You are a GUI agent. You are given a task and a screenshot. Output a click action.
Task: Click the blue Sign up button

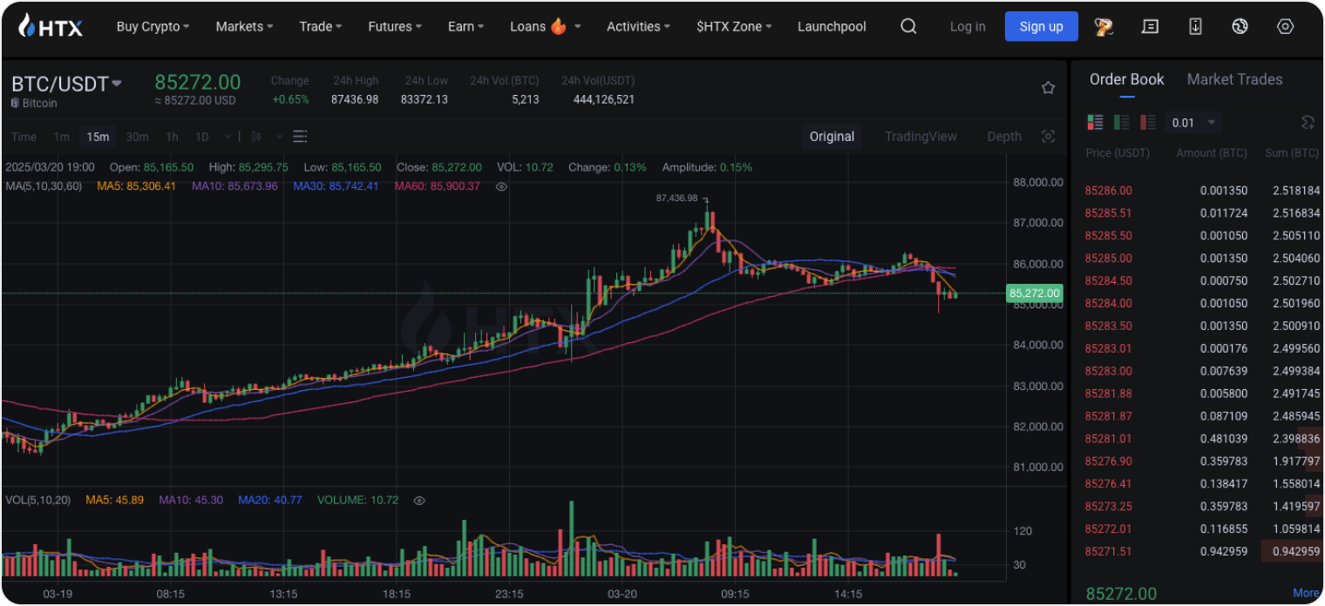click(1041, 26)
